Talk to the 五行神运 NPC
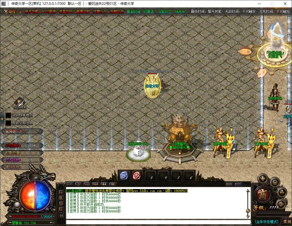The image size is (292, 226). (x=264, y=142)
